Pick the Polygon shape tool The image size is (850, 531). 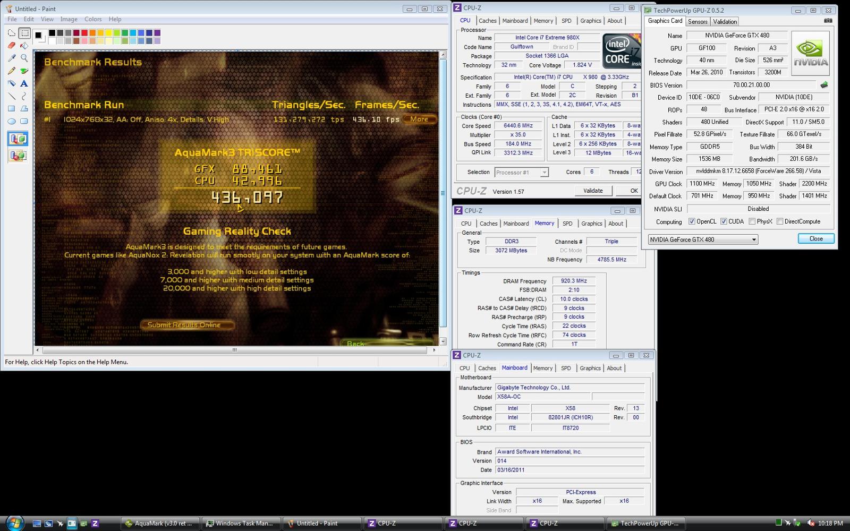(24, 108)
